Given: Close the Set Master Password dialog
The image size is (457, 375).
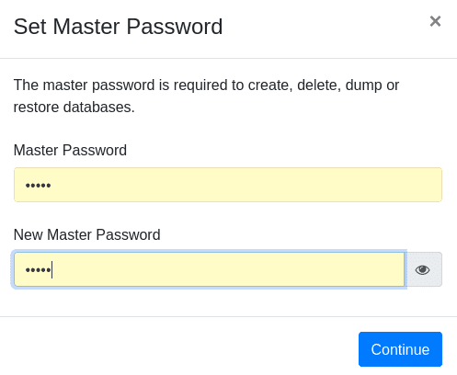Looking at the screenshot, I should 435,21.
